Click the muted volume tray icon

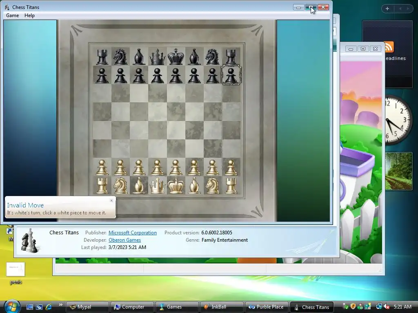pos(386,306)
